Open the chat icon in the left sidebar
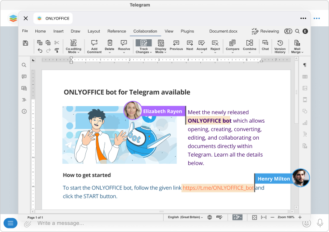 (24, 88)
